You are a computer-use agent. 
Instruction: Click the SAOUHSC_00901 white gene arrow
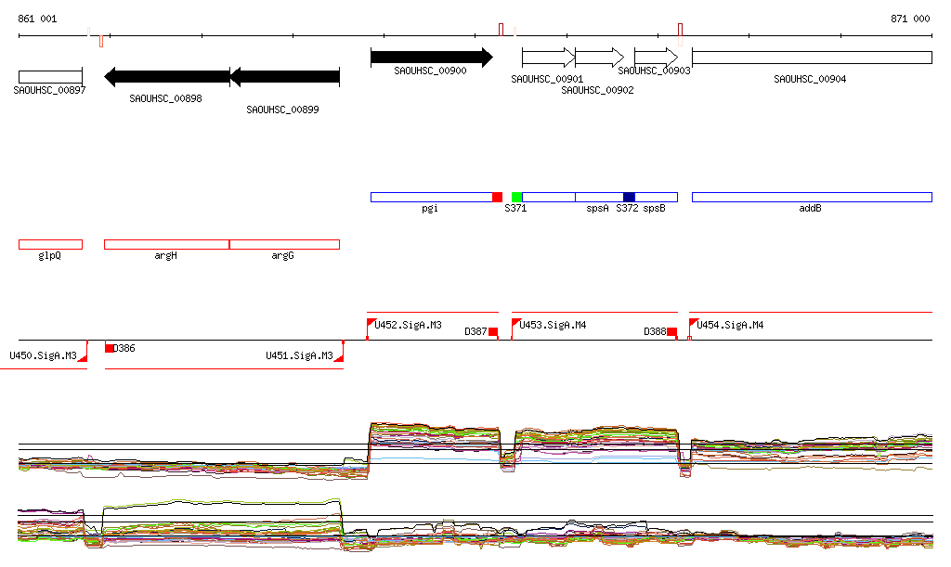click(x=548, y=58)
